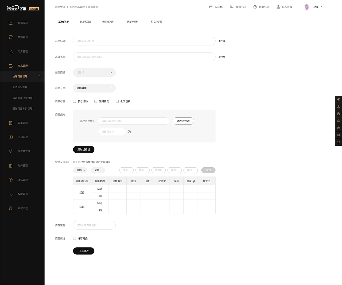Select the 数据概况 sidebar icon

pos(11,23)
